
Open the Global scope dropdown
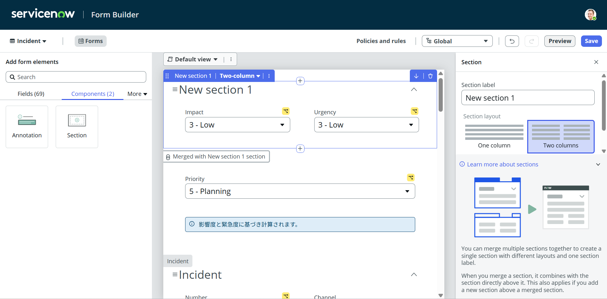[x=457, y=41]
